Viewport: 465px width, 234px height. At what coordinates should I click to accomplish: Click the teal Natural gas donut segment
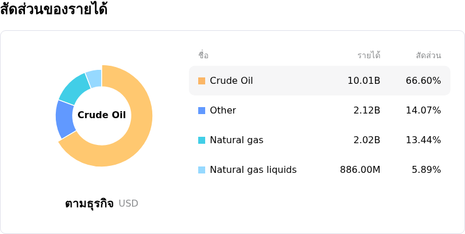click(x=75, y=89)
